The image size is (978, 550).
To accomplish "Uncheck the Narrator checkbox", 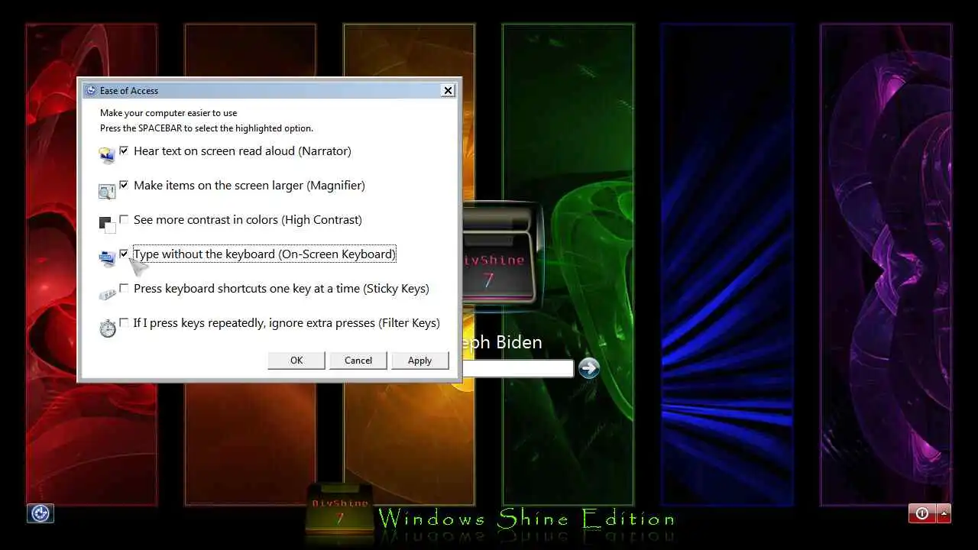I will 124,150.
